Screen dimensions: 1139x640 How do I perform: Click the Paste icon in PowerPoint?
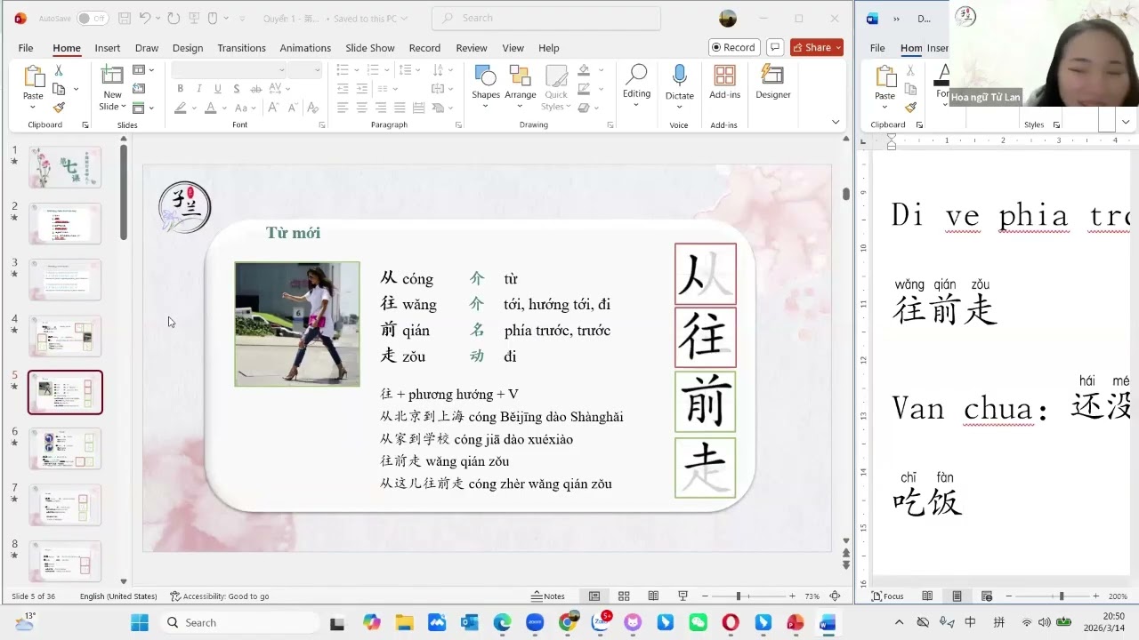(33, 77)
